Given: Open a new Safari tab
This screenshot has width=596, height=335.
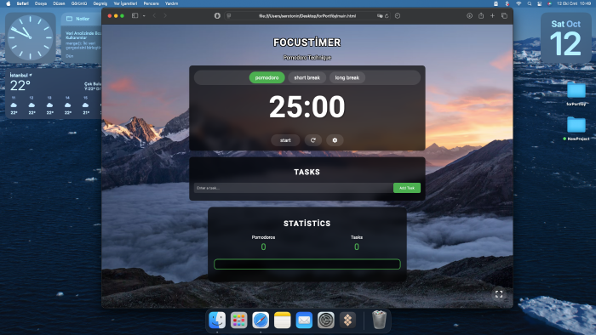Looking at the screenshot, I should click(x=493, y=16).
